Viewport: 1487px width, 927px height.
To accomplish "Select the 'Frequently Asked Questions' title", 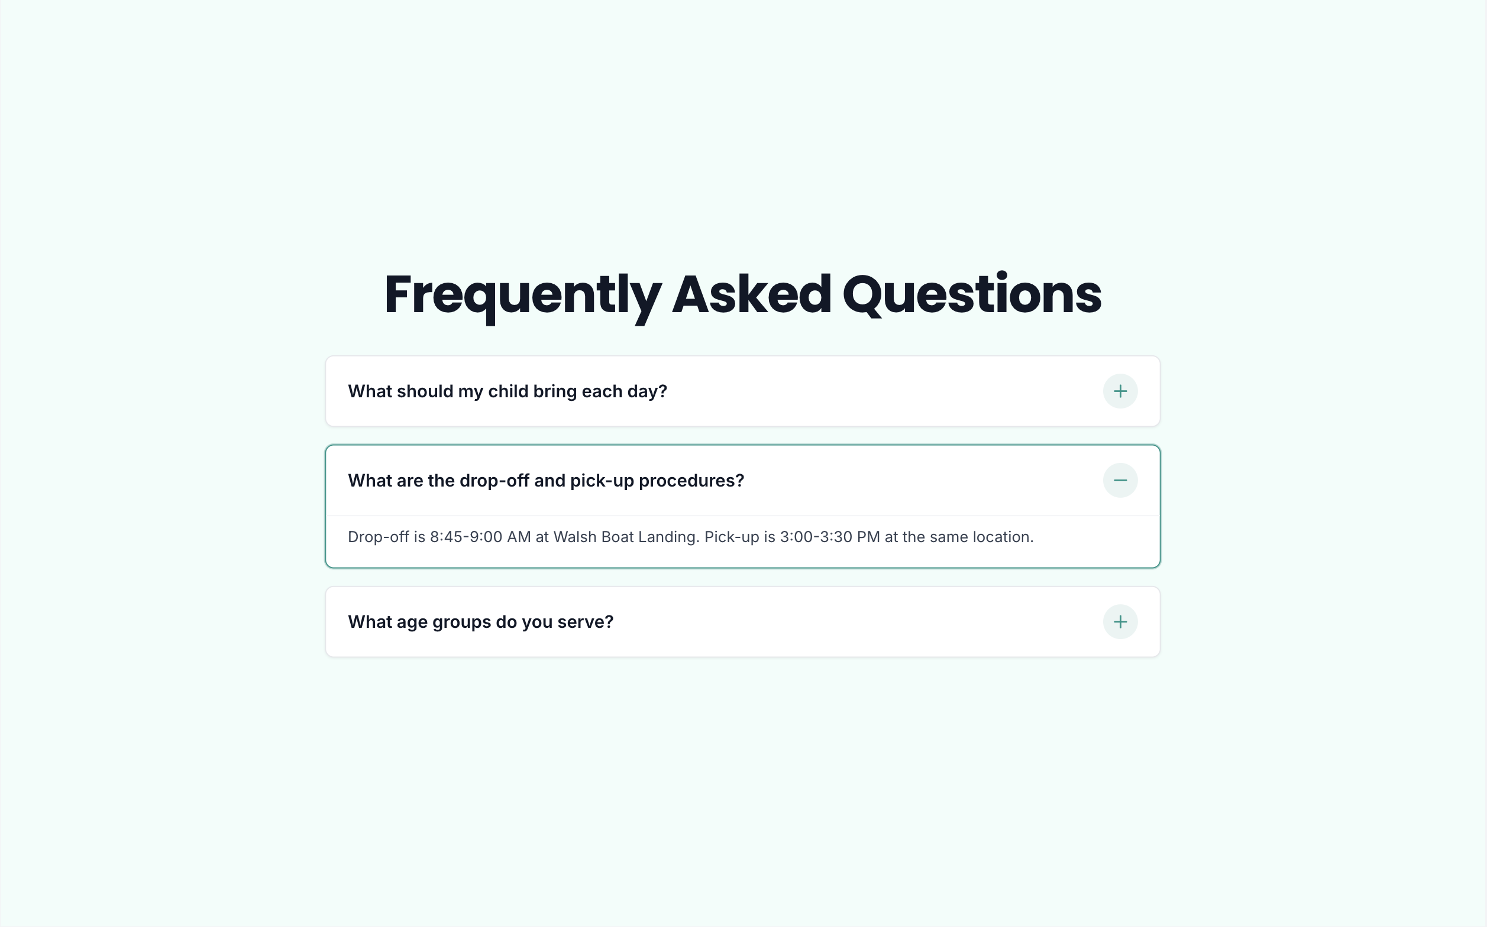I will pyautogui.click(x=743, y=295).
